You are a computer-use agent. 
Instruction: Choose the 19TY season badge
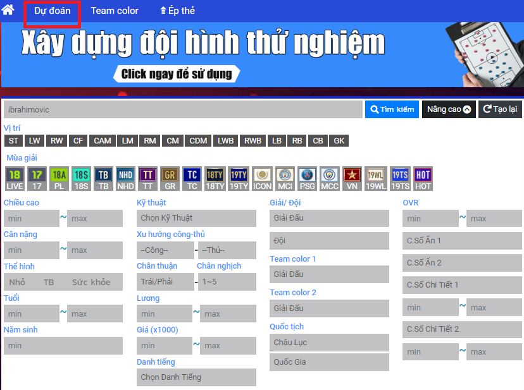coord(239,179)
